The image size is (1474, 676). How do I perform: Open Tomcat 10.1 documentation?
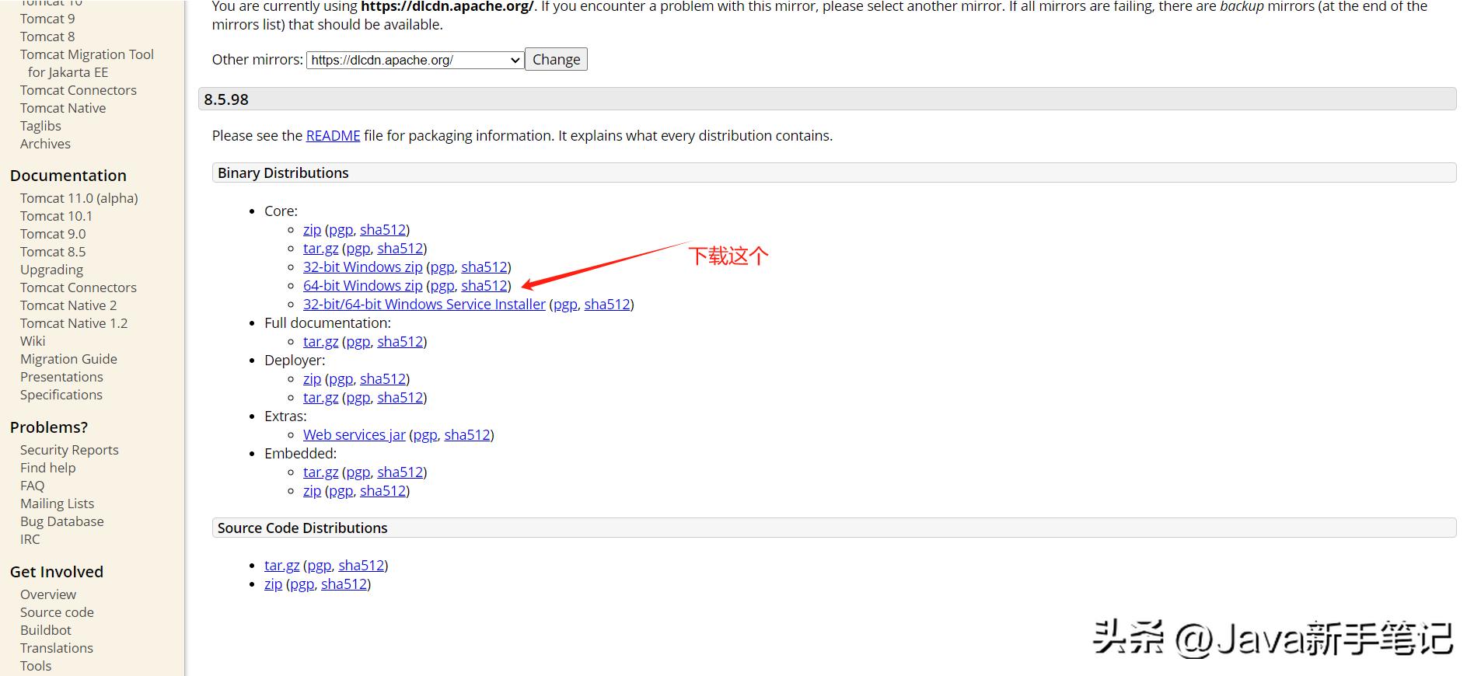56,216
